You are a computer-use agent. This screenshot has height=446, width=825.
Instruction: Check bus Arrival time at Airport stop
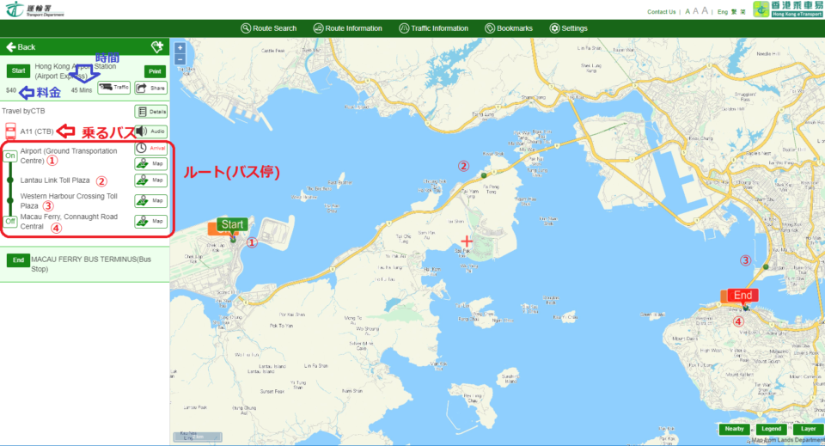click(x=150, y=148)
